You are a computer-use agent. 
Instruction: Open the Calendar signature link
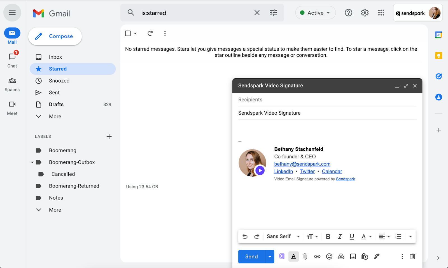point(332,172)
